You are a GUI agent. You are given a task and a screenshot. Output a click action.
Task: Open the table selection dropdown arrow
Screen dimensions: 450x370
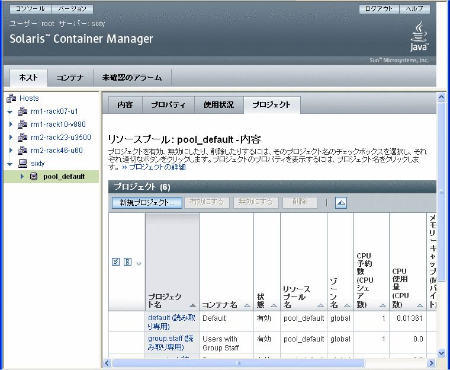coord(139,264)
